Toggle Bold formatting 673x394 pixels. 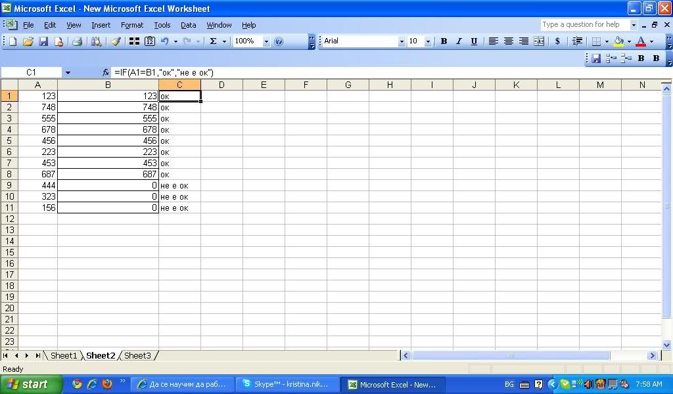point(444,41)
